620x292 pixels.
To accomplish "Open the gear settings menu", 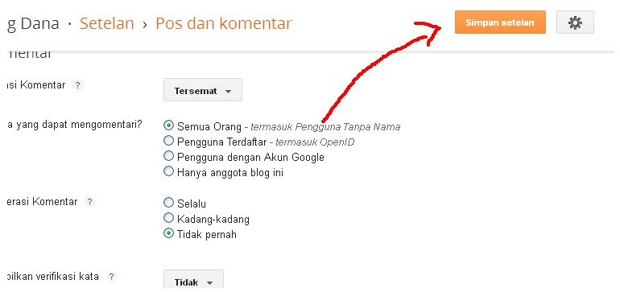I will [x=575, y=23].
